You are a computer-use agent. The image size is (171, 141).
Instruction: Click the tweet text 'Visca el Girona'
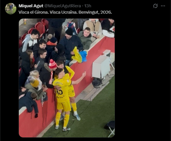coord(34,12)
